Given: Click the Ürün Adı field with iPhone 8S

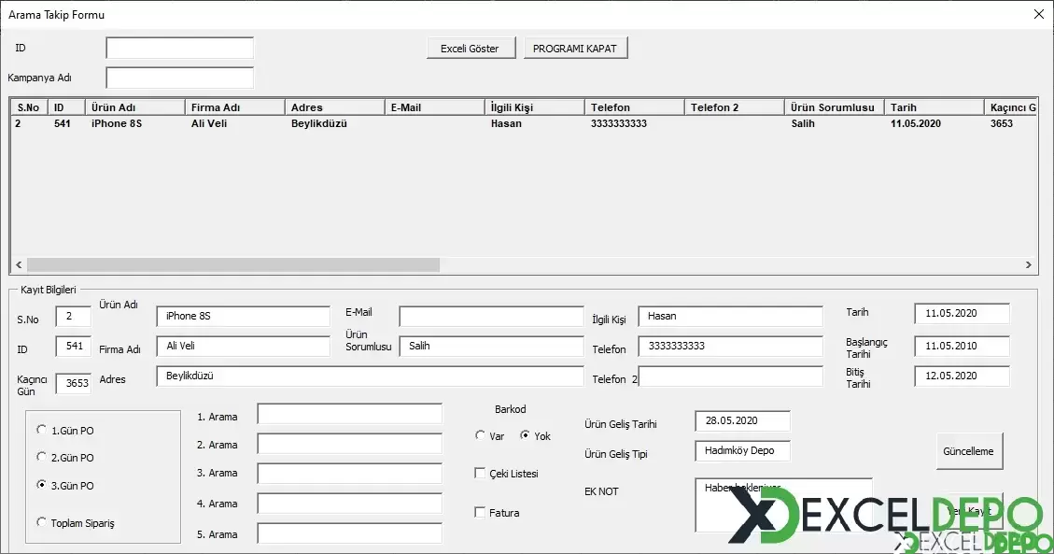Looking at the screenshot, I should [x=244, y=316].
